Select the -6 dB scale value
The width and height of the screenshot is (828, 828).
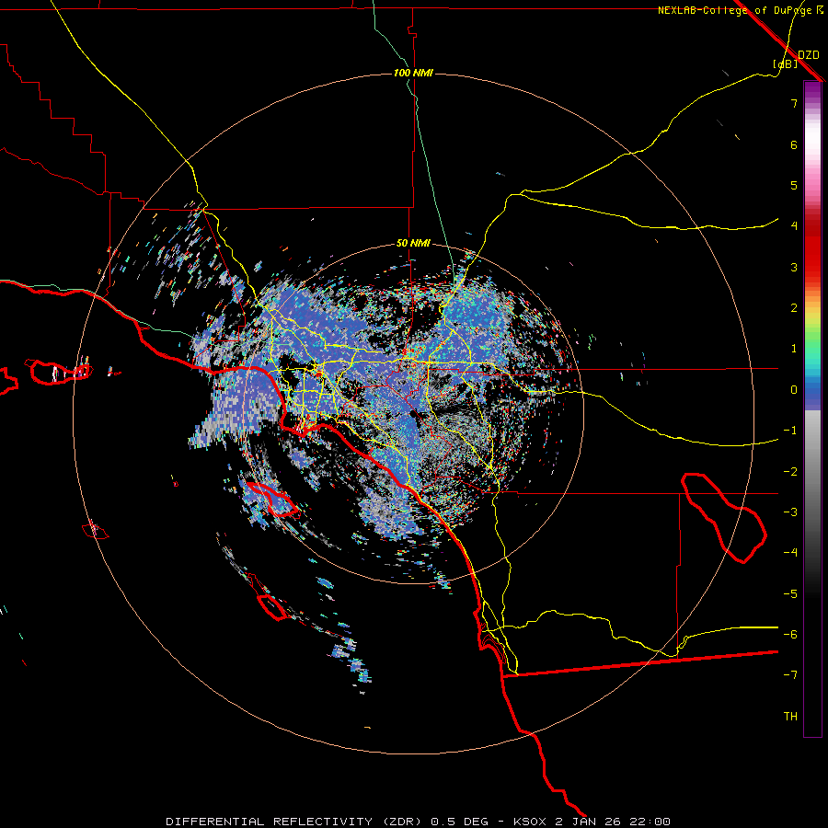pos(790,635)
